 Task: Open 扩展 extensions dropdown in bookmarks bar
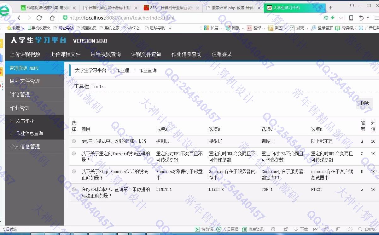pos(214,28)
